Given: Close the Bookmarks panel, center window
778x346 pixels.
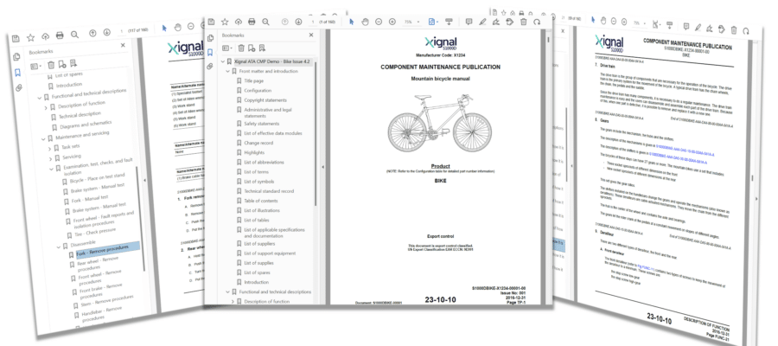Looking at the screenshot, I should [x=311, y=35].
